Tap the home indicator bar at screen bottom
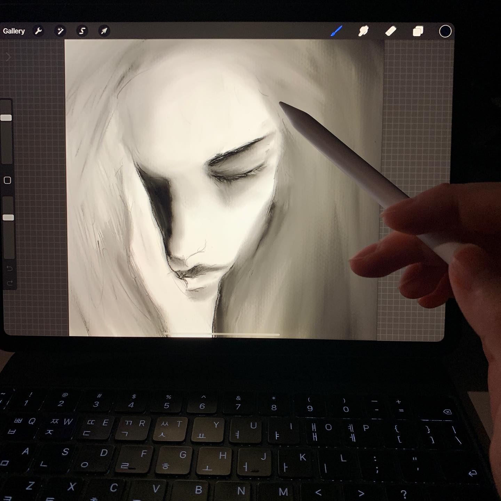This screenshot has height=501, width=501. [222, 335]
